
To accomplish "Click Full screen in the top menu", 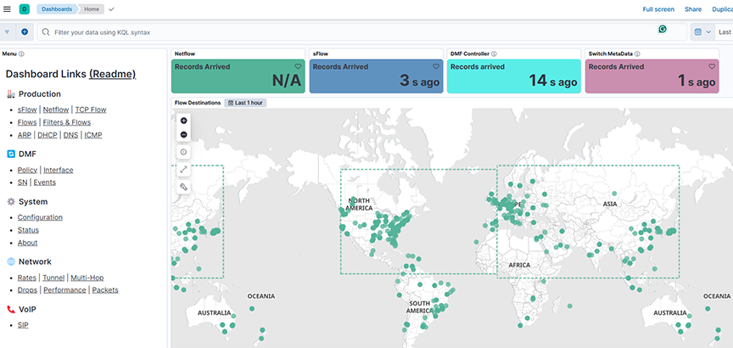I will [658, 8].
